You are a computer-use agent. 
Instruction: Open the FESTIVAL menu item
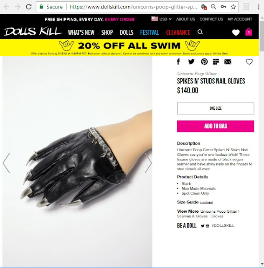[x=150, y=32]
